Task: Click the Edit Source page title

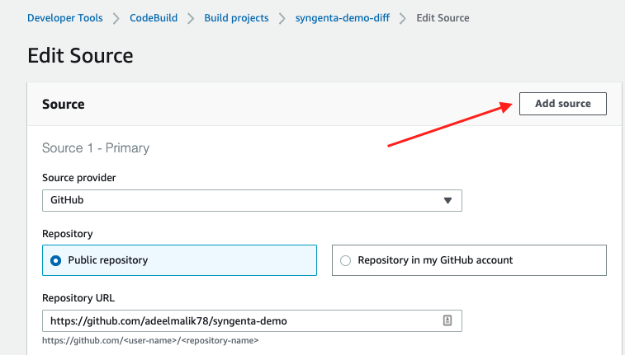Action: point(80,55)
